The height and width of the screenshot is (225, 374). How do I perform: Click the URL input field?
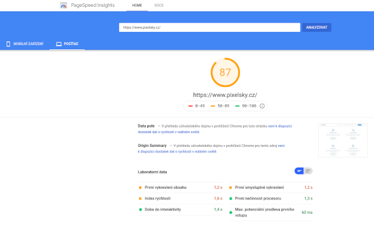[x=209, y=27]
